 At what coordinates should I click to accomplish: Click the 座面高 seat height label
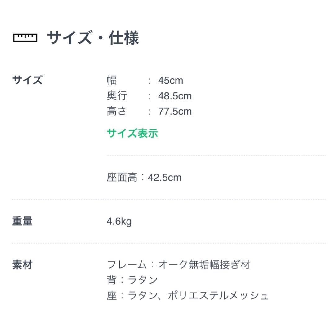pyautogui.click(x=122, y=178)
